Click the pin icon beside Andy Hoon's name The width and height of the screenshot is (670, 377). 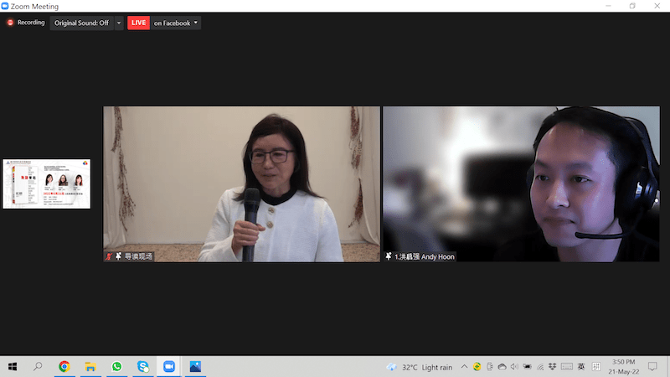389,256
